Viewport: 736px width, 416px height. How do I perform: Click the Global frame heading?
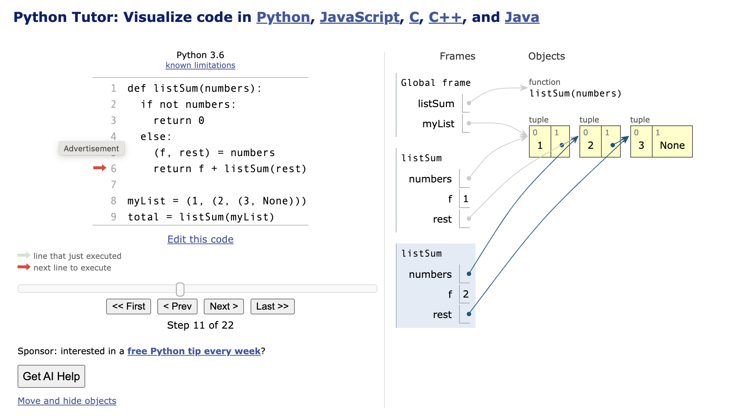(x=436, y=83)
